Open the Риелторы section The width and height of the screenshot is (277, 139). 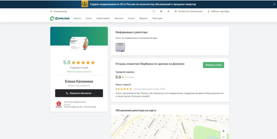click(157, 18)
